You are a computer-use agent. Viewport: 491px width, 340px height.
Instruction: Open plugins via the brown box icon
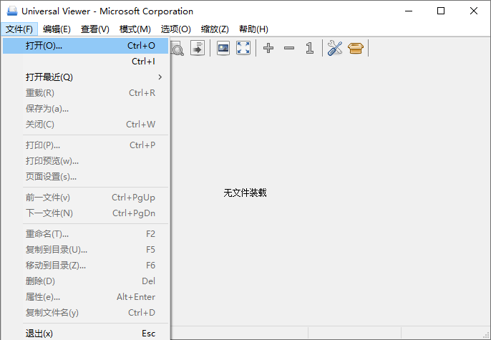point(356,48)
